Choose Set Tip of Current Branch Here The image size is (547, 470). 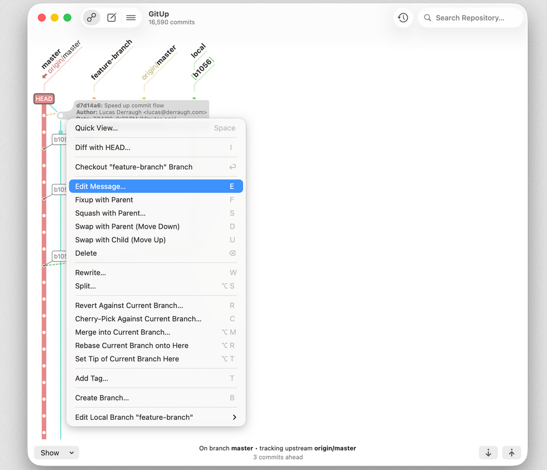pyautogui.click(x=156, y=359)
